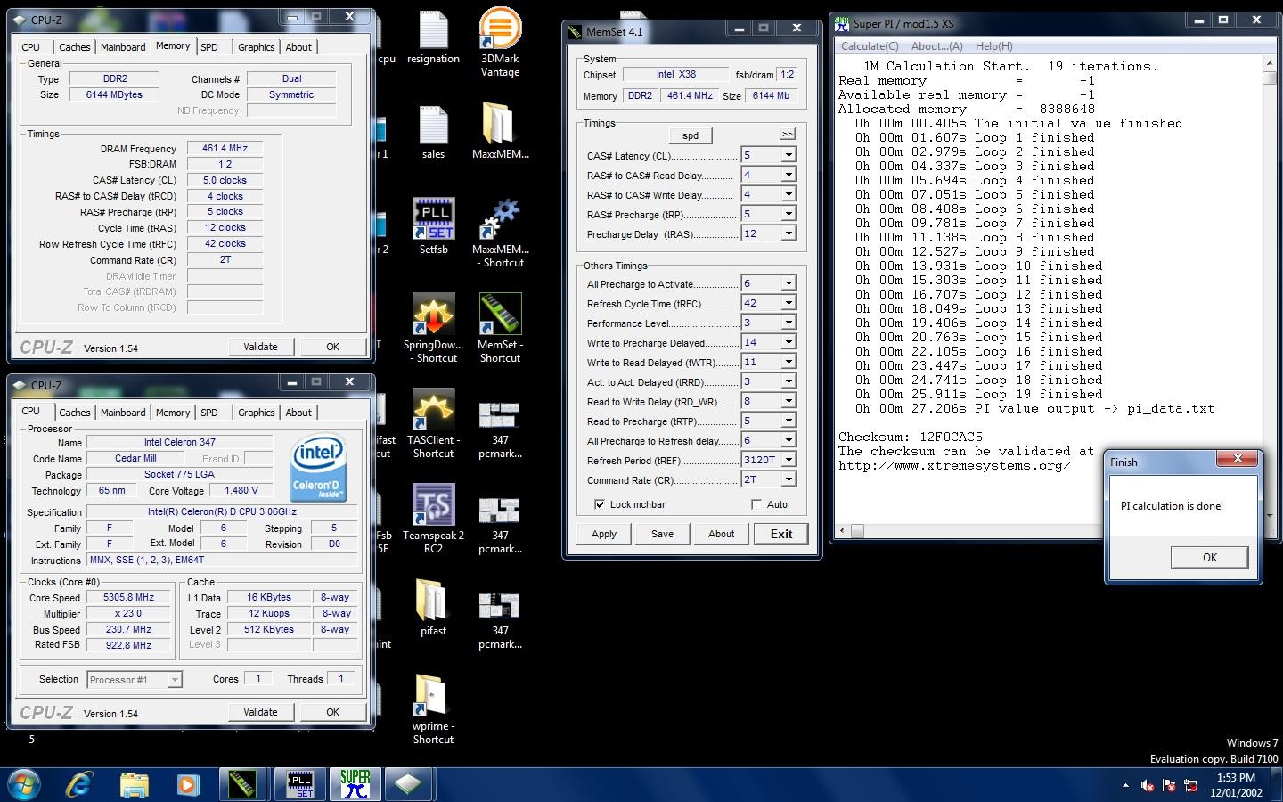
Task: Launch SpringDow Shortcut icon
Action: [433, 328]
